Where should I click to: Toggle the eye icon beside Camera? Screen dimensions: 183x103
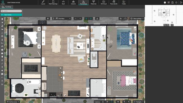(107, 102)
